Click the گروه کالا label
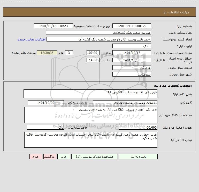The height and width of the screenshot is (192, 199). (x=186, y=103)
